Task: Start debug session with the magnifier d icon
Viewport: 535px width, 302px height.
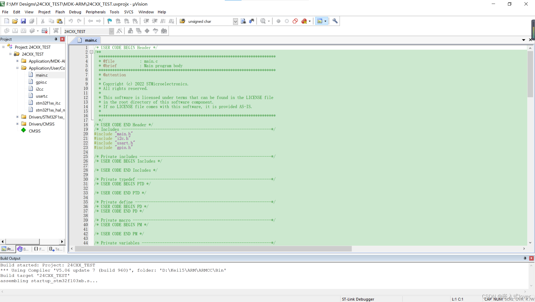Action: 263,21
